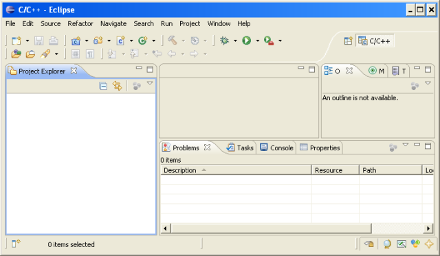Click the Next Annotation icon
This screenshot has height=256, width=440.
point(112,54)
